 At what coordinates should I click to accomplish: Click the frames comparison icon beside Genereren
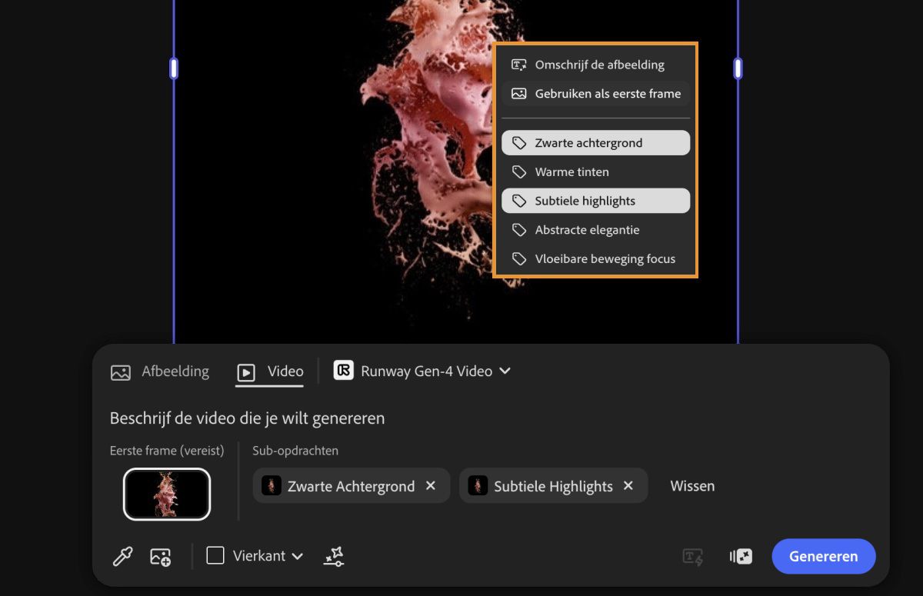coord(741,557)
